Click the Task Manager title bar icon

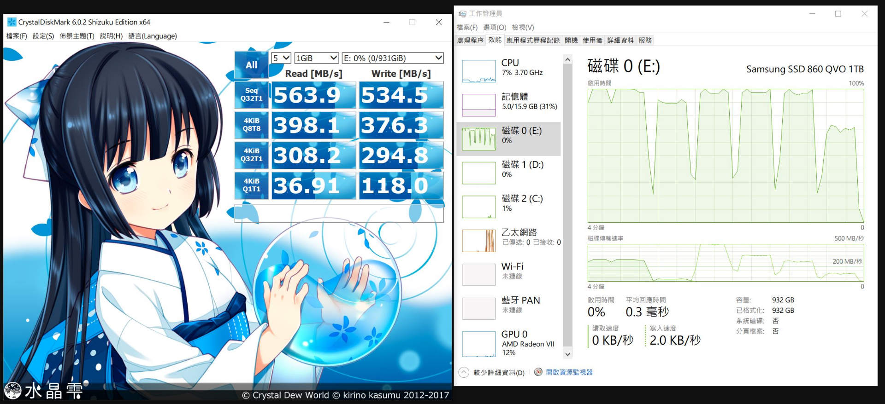(x=462, y=14)
